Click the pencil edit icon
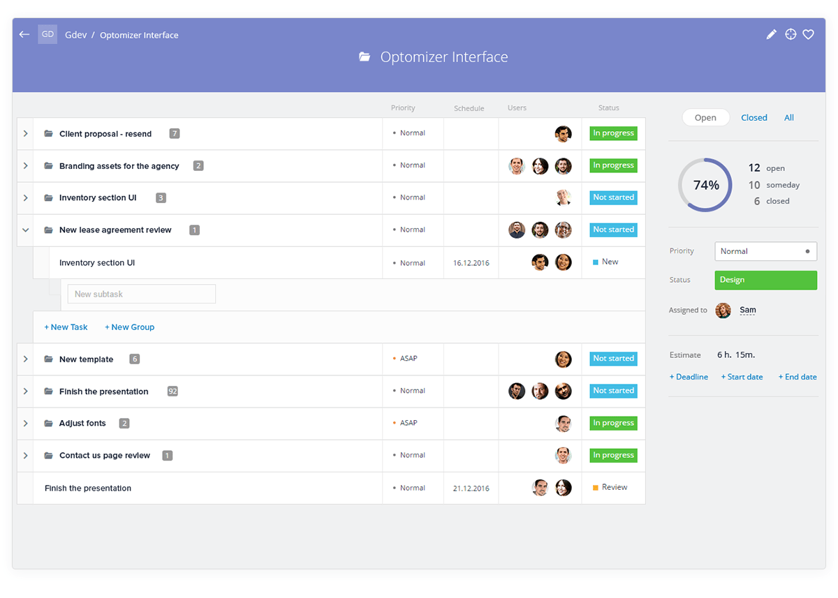The width and height of the screenshot is (838, 598). coord(771,34)
